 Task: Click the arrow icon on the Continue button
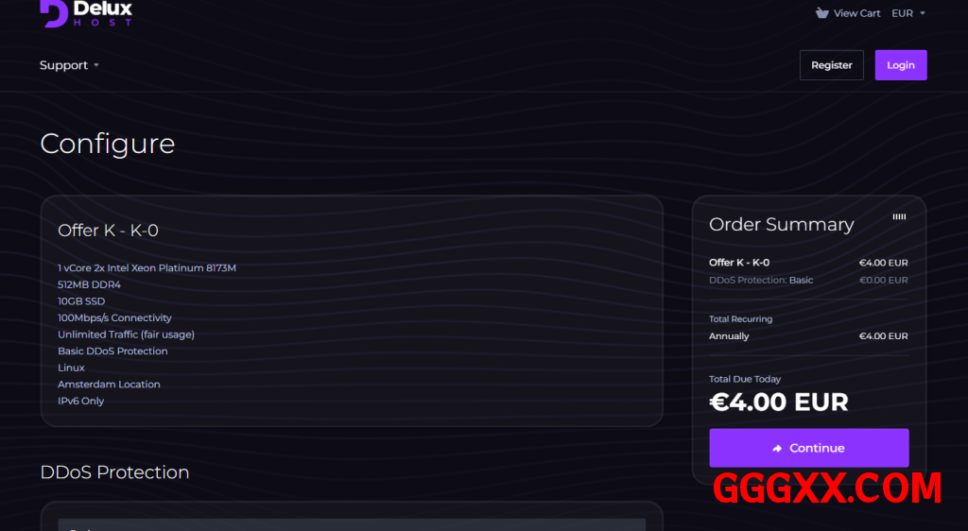(777, 449)
